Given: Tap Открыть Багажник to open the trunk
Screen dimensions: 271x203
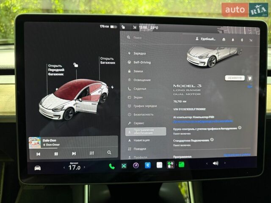Looking at the screenshot, I should click(108, 60).
